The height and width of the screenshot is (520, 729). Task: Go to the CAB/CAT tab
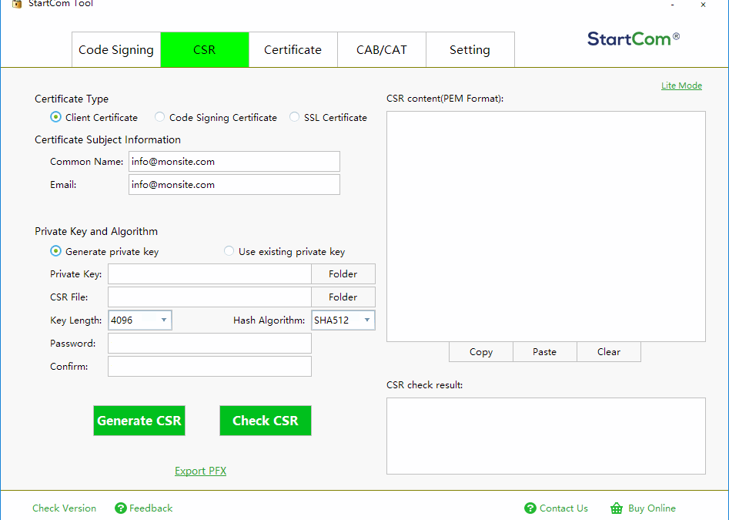382,50
